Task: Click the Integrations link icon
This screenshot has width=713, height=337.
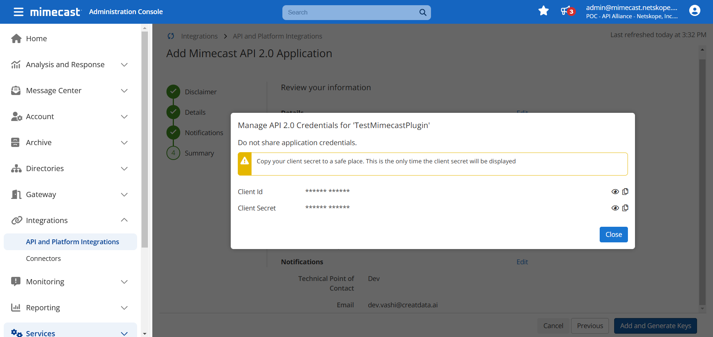Action: pyautogui.click(x=16, y=220)
